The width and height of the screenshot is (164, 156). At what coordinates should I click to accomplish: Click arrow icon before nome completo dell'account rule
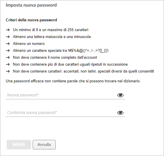click(x=8, y=58)
